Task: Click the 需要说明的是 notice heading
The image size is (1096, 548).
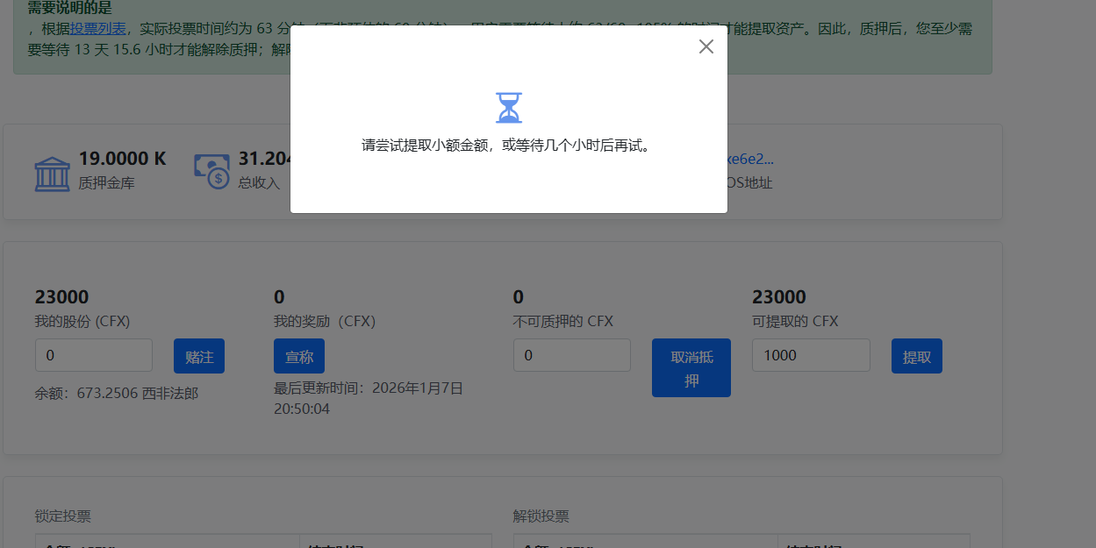Action: click(x=69, y=8)
